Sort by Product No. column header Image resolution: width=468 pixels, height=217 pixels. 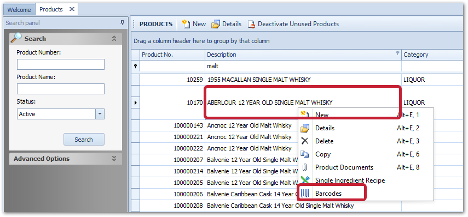click(172, 55)
